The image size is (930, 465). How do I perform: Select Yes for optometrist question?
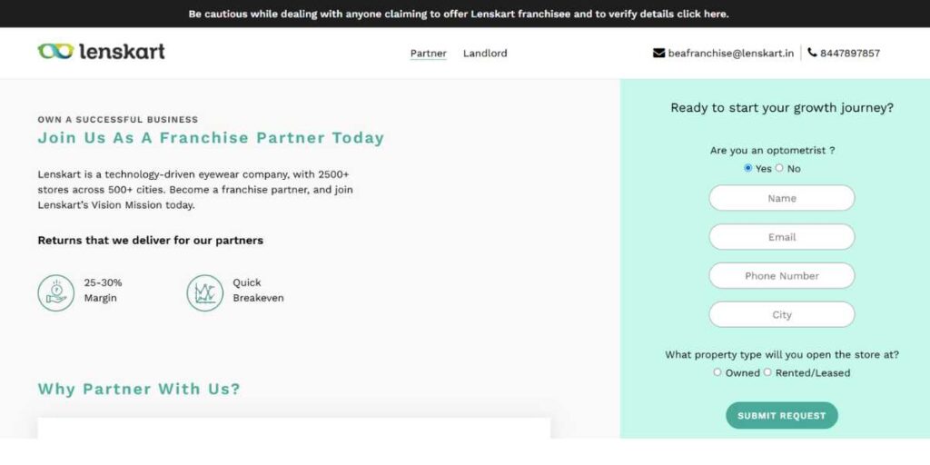point(748,168)
